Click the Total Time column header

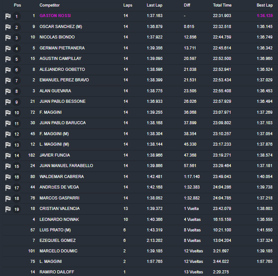click(222, 5)
